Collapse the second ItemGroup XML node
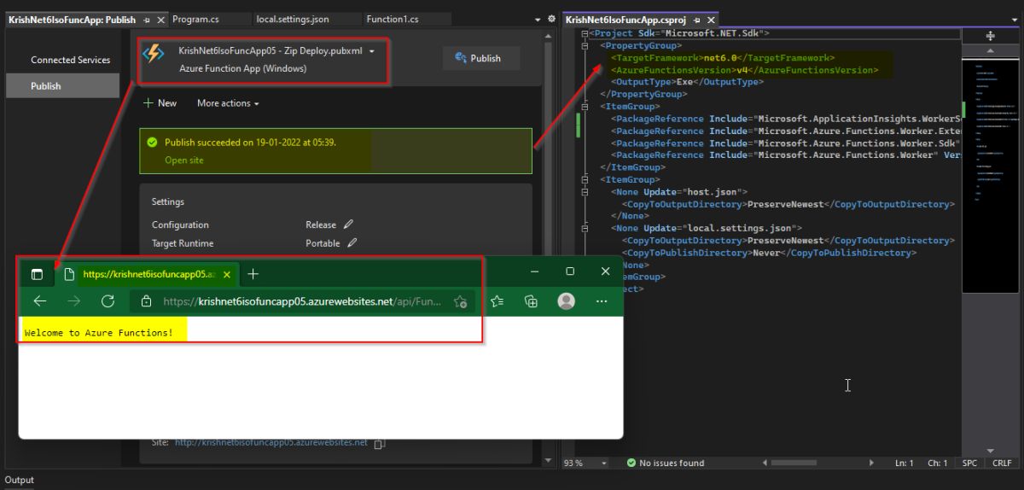Screen dimensions: 1024x490 585,180
